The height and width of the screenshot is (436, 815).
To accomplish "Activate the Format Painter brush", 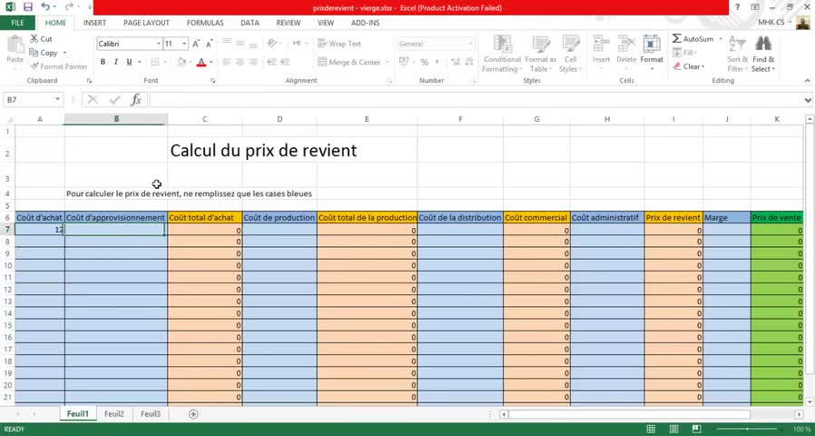I will 59,66.
